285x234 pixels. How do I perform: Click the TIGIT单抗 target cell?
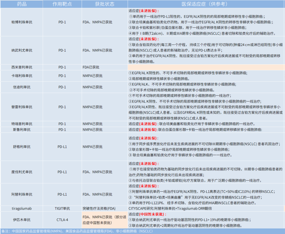click(x=62, y=208)
